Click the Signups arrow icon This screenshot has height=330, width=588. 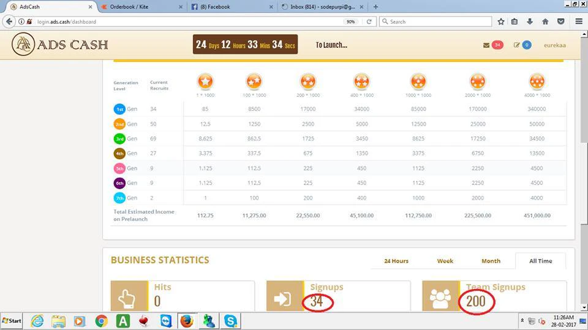click(282, 299)
